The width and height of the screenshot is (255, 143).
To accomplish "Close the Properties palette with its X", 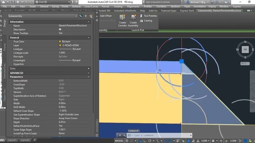I will point(97,12).
